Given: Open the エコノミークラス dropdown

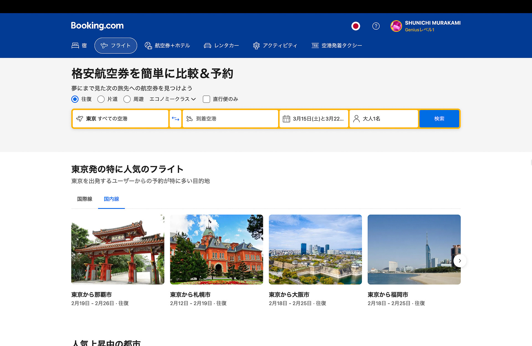Looking at the screenshot, I should coord(172,99).
